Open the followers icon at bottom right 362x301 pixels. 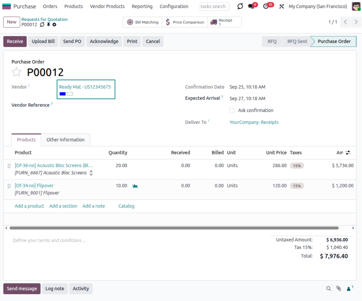tap(349, 288)
